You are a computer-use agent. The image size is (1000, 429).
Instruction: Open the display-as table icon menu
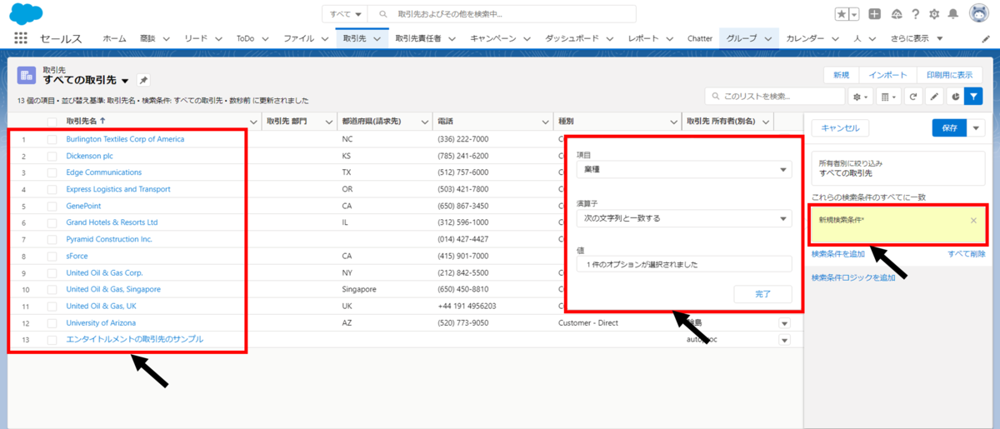coord(888,97)
